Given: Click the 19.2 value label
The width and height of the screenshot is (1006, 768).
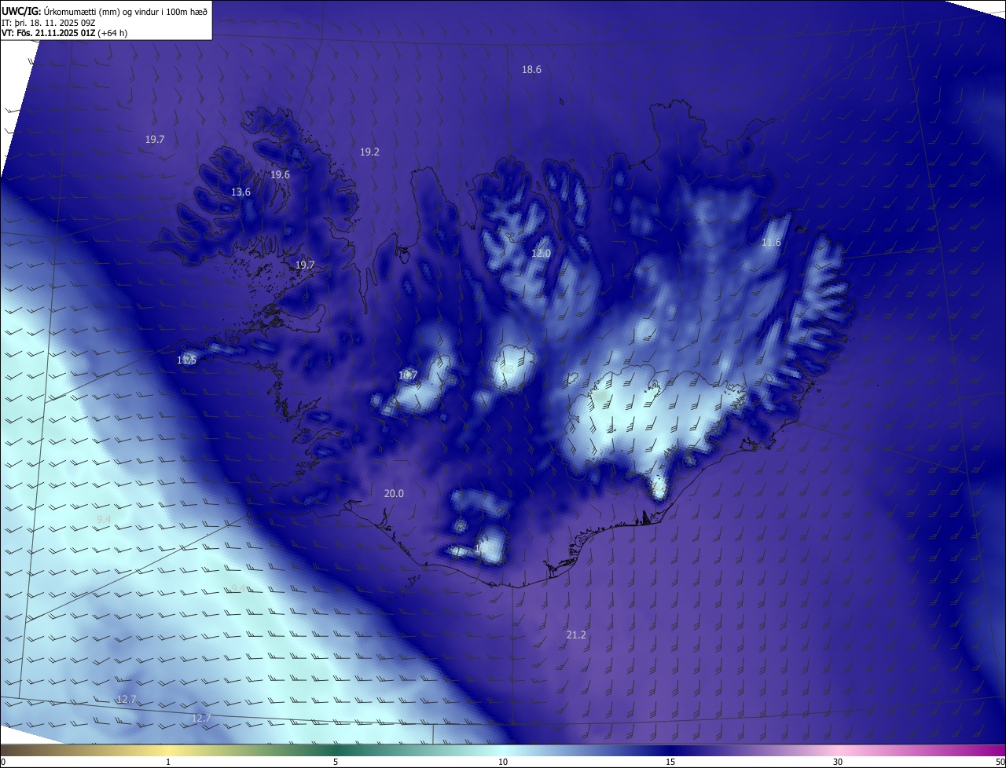Looking at the screenshot, I should (x=370, y=152).
